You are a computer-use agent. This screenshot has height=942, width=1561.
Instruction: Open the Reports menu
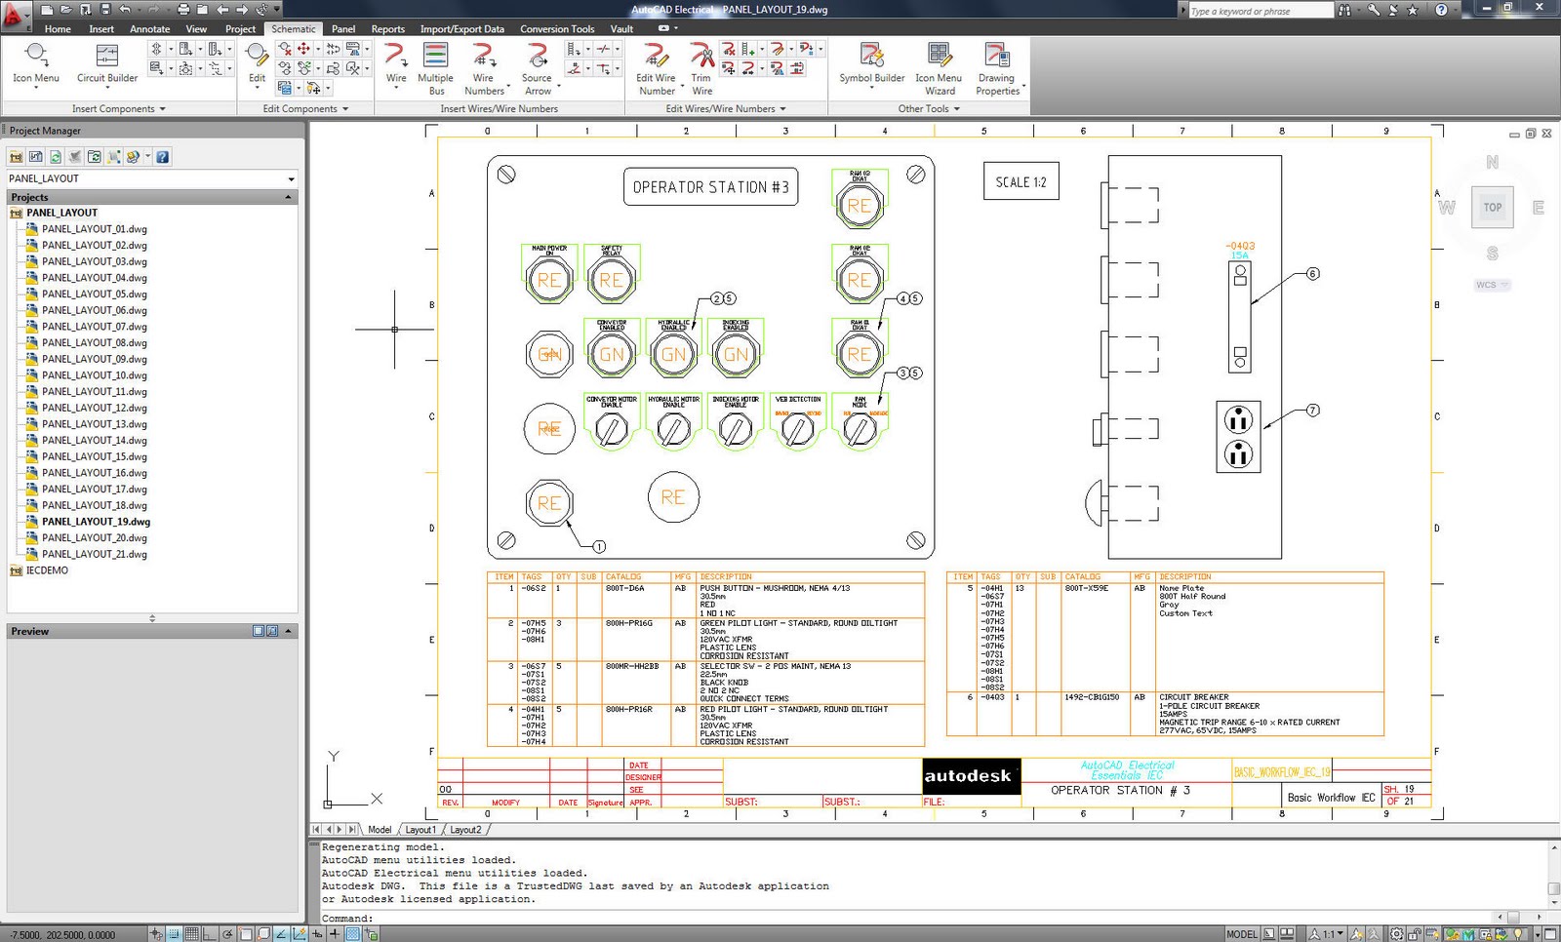tap(388, 28)
